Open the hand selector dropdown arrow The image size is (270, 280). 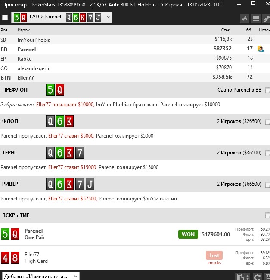(x=108, y=17)
